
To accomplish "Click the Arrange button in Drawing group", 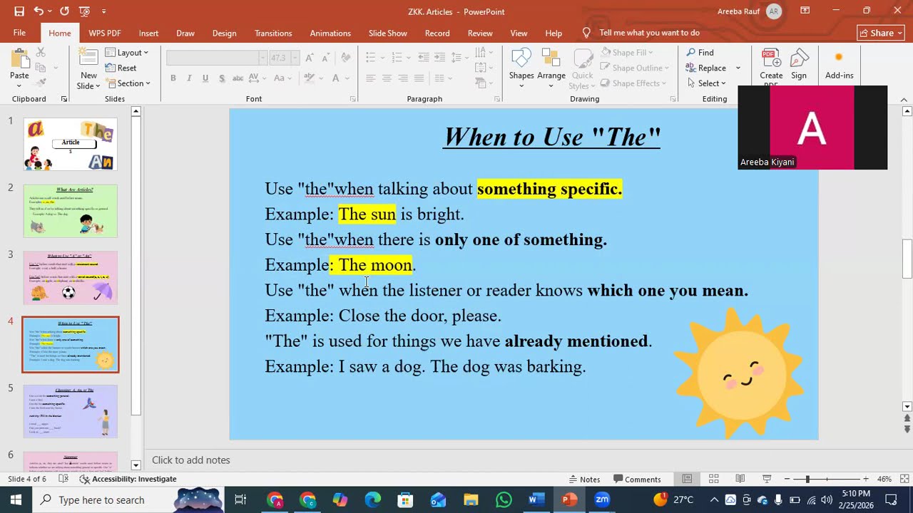I will coord(551,69).
